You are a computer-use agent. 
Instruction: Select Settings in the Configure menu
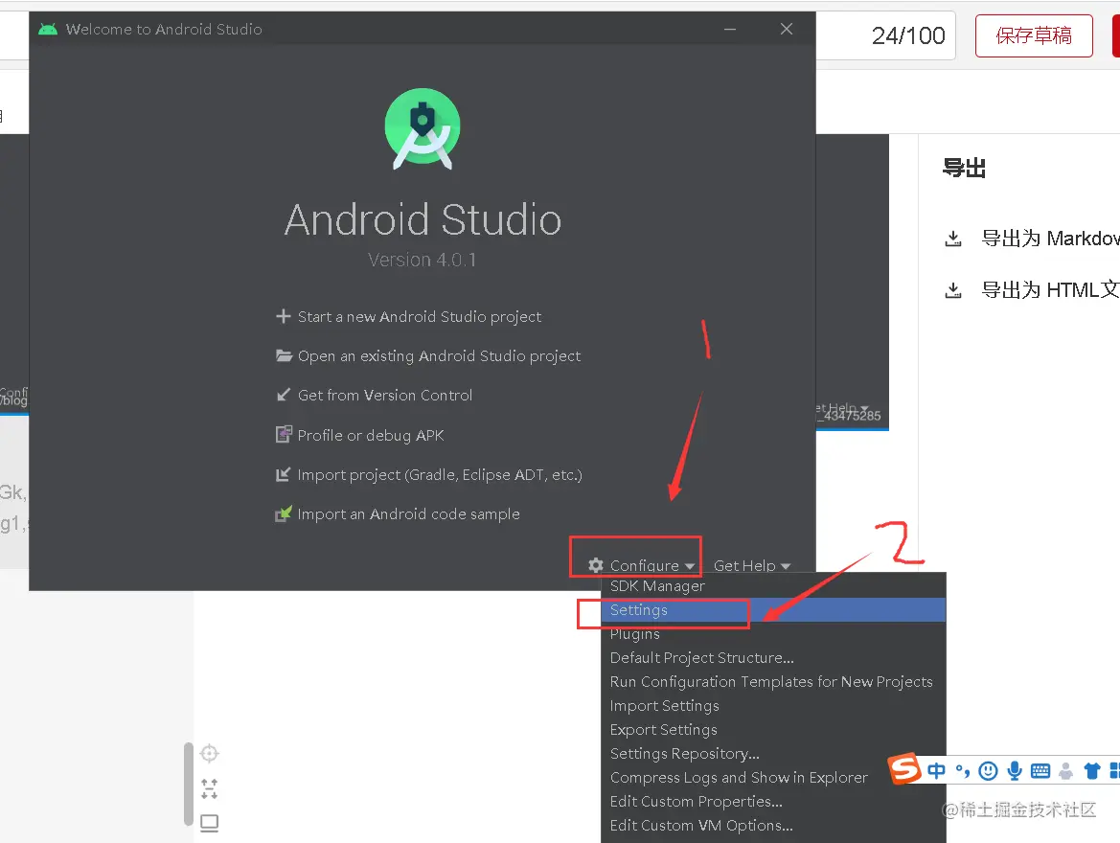pos(773,609)
